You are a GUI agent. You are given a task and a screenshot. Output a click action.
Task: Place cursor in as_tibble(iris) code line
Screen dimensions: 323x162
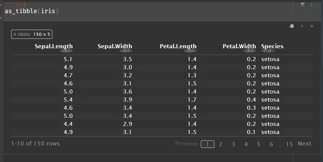pos(32,11)
